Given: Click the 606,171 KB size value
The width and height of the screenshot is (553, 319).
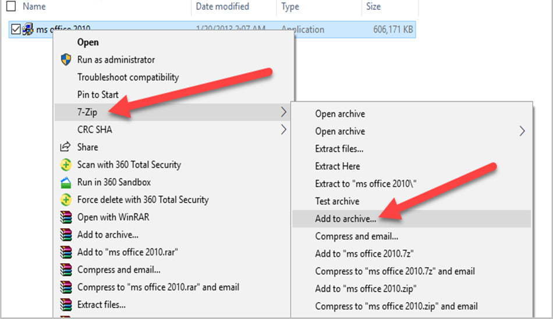Looking at the screenshot, I should click(x=393, y=29).
